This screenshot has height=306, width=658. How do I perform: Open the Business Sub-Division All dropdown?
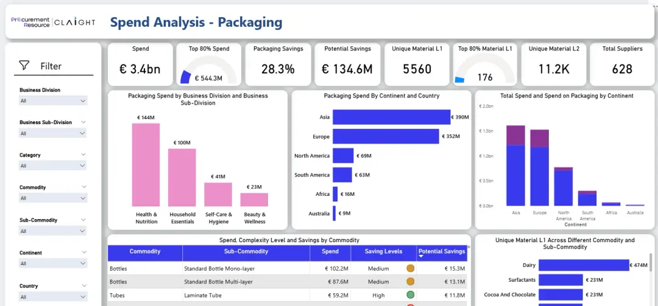pos(53,133)
